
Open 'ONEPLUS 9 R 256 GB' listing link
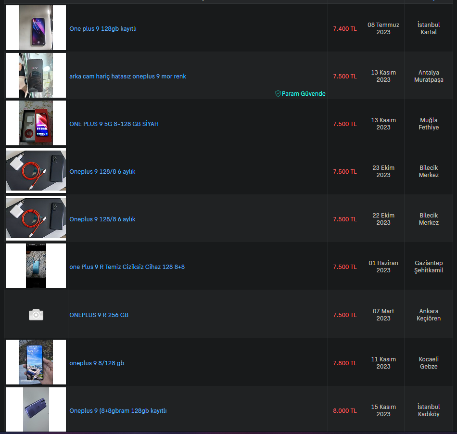pos(99,315)
